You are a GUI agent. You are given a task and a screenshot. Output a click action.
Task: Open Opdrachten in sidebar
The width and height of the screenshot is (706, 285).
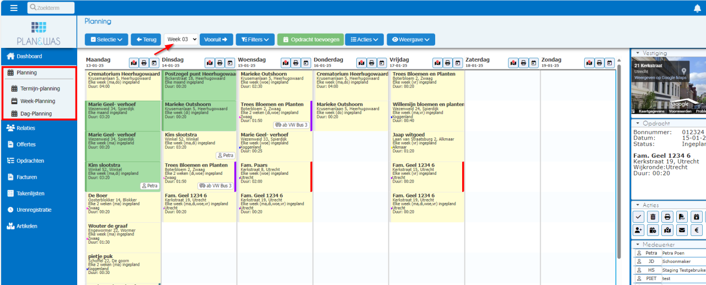(x=39, y=161)
